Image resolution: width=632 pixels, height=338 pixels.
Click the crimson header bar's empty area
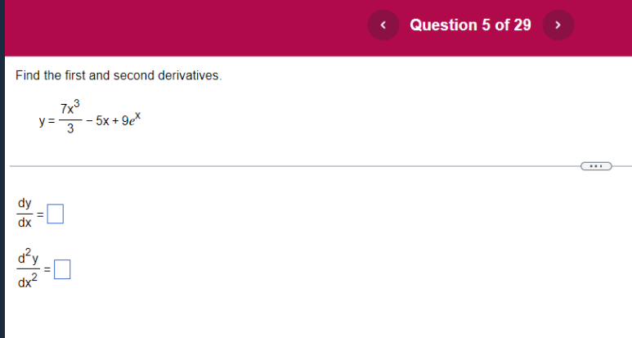point(182,28)
